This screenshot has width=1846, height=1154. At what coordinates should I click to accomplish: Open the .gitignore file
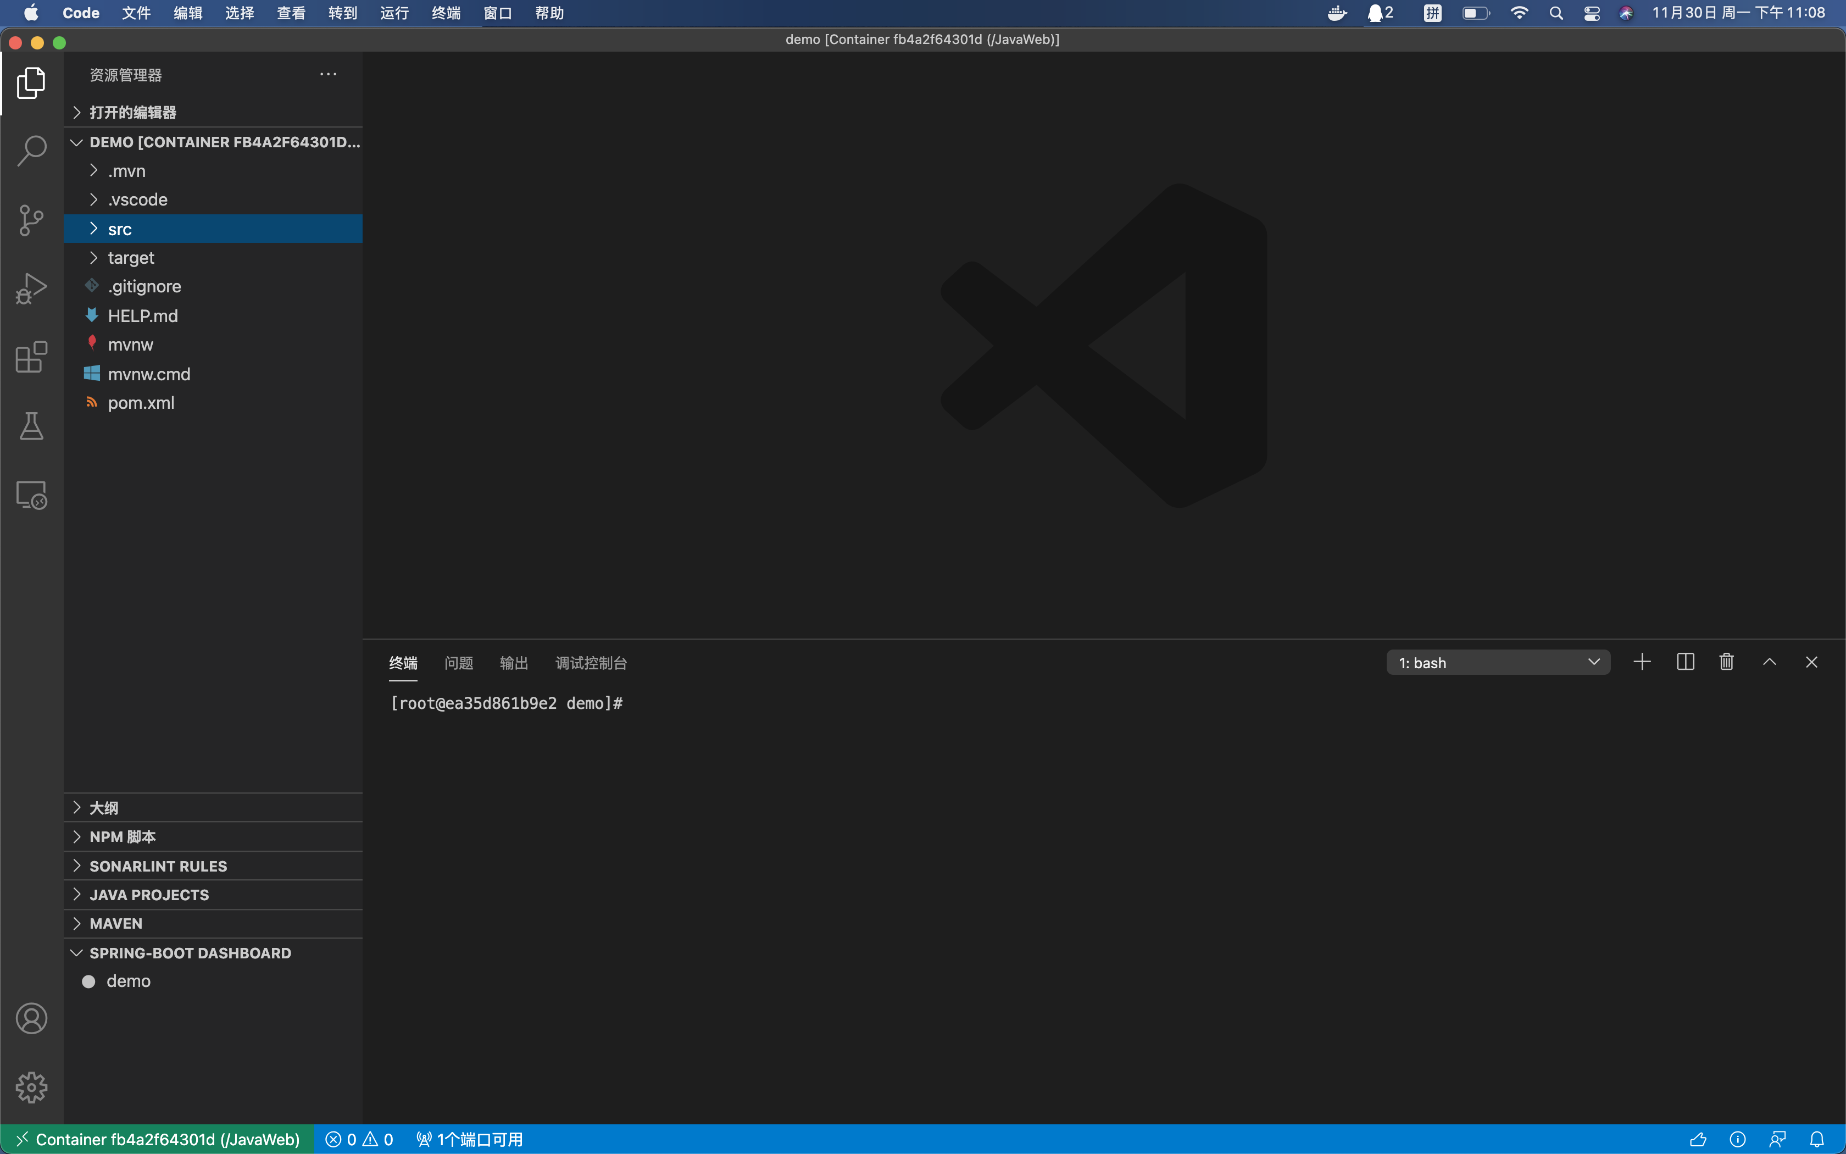tap(213, 287)
